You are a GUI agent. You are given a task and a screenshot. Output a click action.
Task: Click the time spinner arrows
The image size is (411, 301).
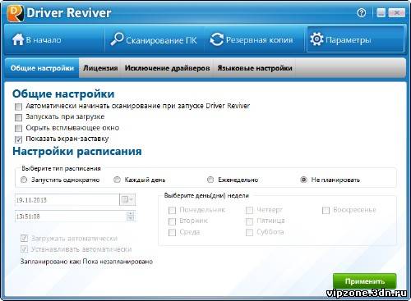coord(131,216)
